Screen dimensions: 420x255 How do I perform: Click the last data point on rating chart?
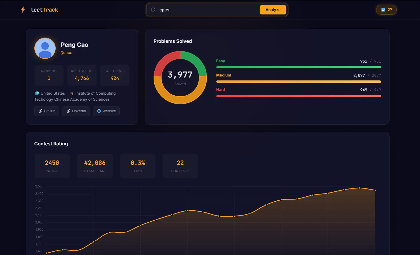click(375, 190)
